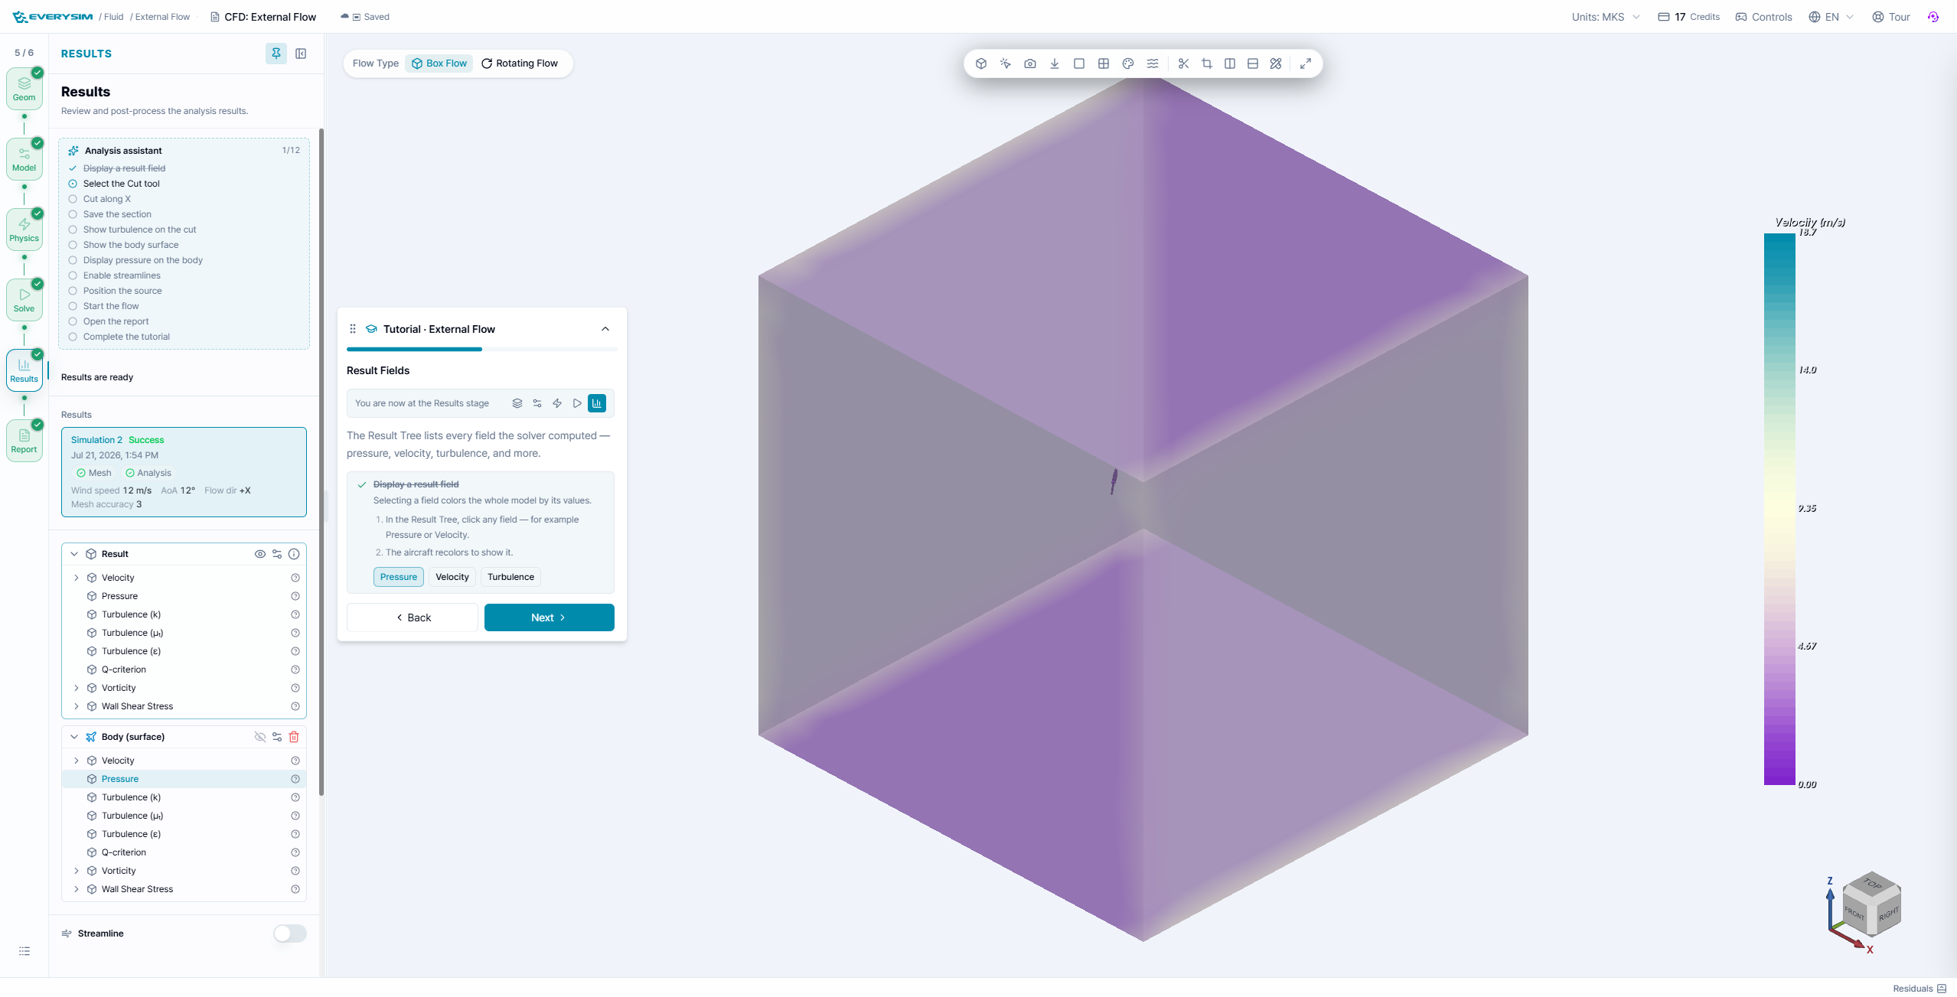Show hidden Body (surface) via crossed eye icon

click(x=260, y=737)
